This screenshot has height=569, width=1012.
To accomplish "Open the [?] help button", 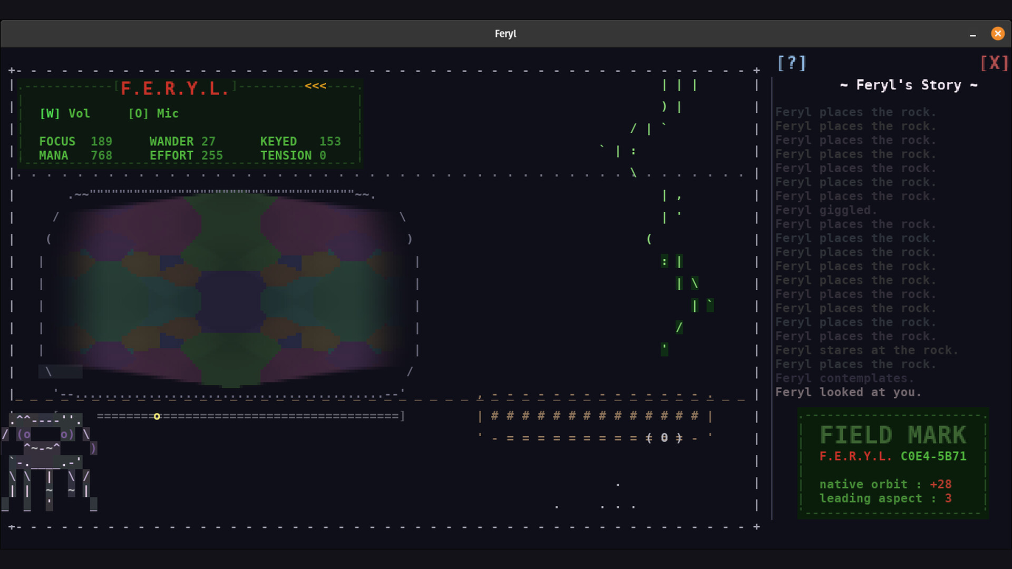I will (792, 63).
